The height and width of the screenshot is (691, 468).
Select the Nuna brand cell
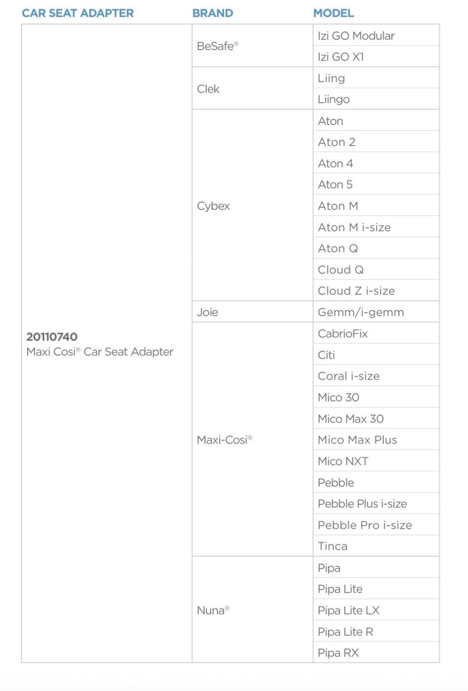click(253, 610)
